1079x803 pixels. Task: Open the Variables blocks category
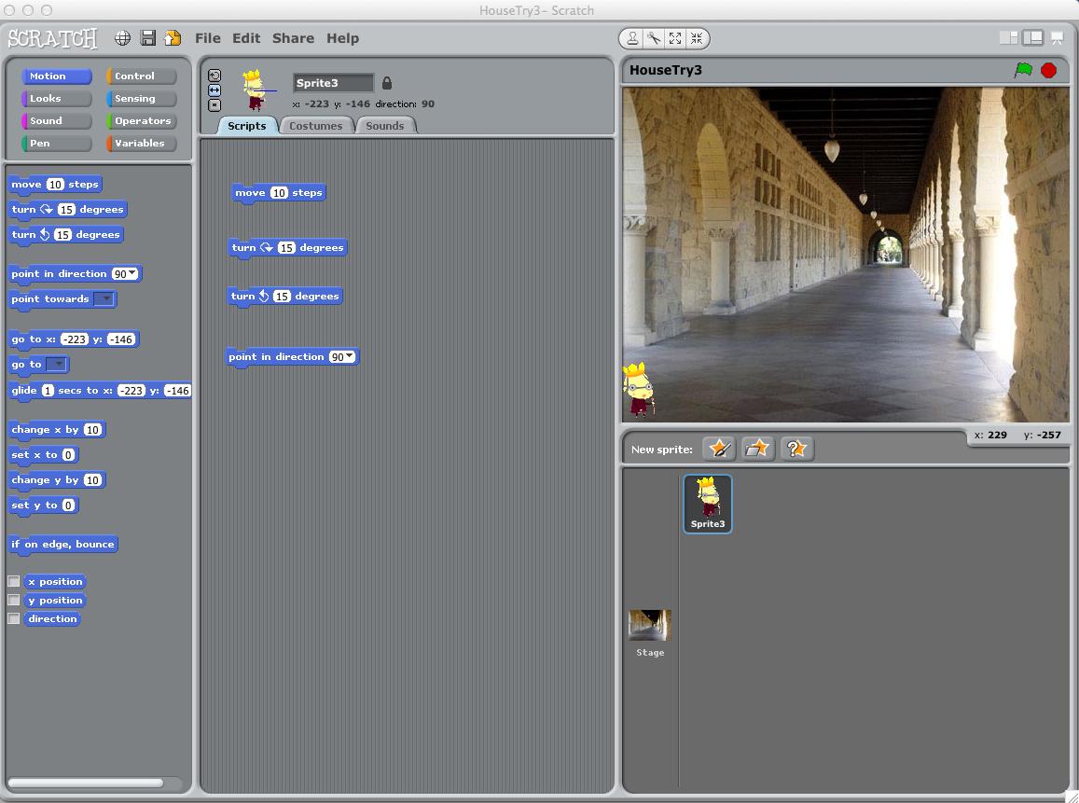pos(143,144)
